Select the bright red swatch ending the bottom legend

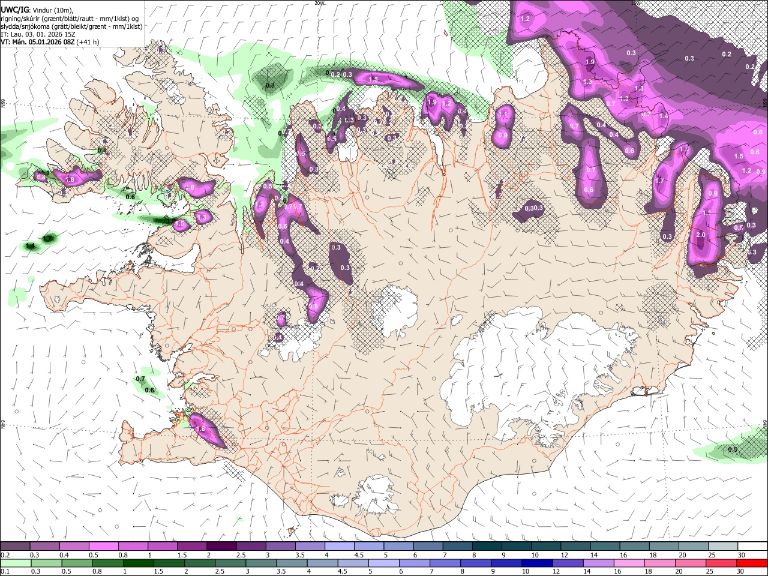pos(752,563)
